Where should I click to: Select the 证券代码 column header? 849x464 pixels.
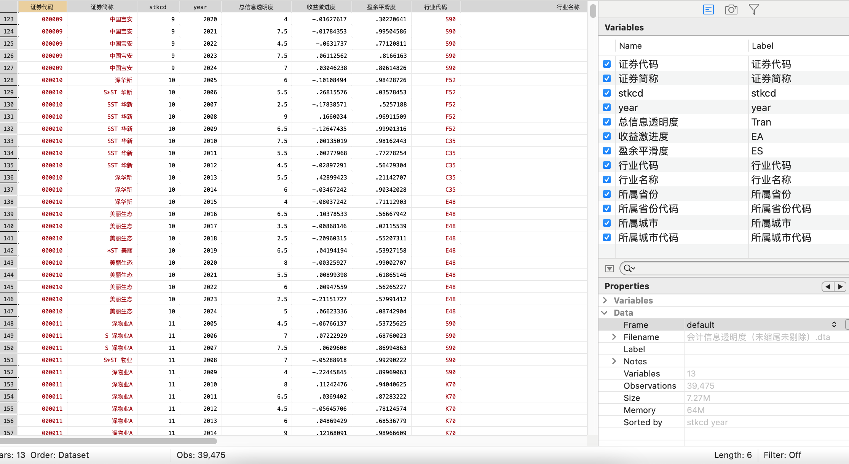[x=42, y=7]
